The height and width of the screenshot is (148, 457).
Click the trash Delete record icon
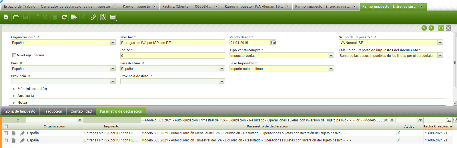[x=55, y=17]
